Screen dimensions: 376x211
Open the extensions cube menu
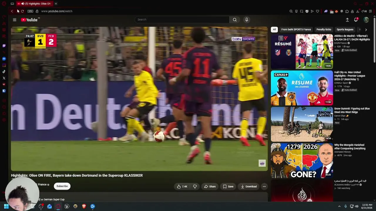(x=347, y=11)
